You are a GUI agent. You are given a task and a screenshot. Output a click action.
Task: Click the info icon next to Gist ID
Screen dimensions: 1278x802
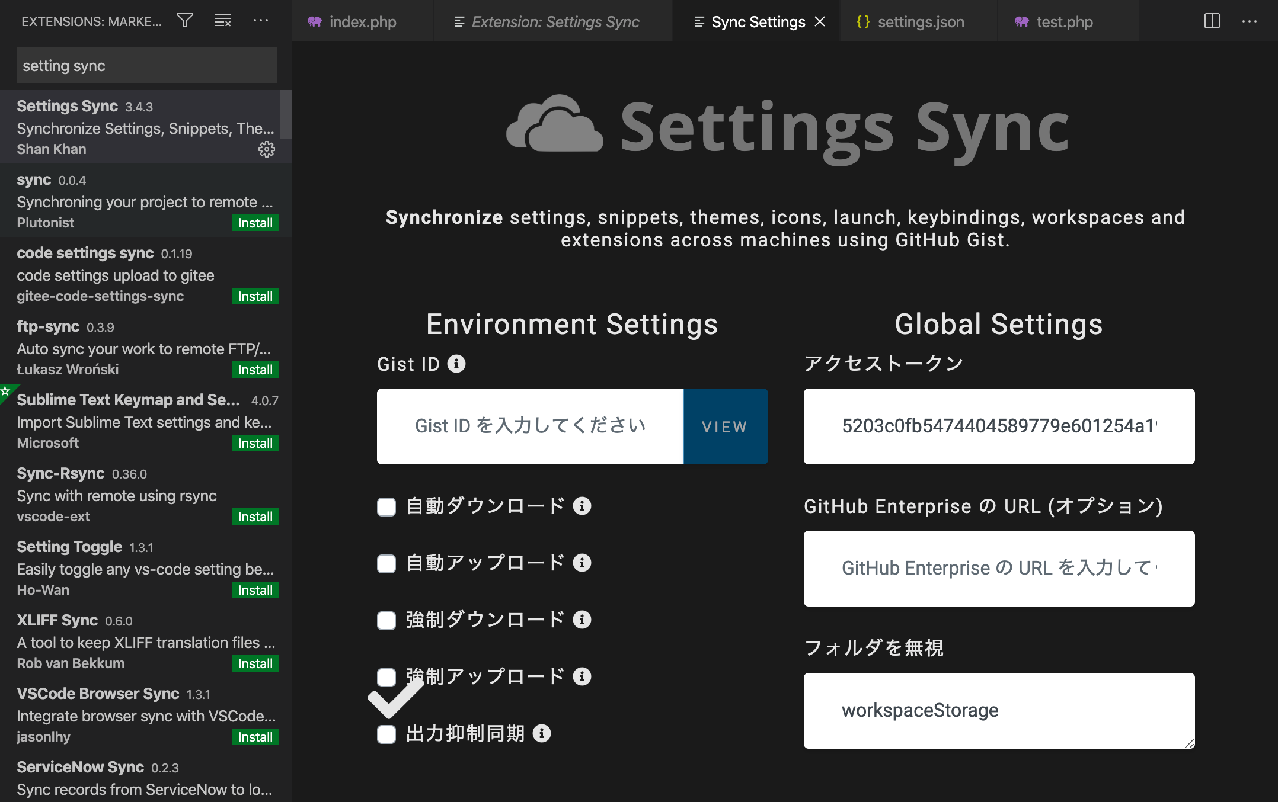[x=455, y=363]
